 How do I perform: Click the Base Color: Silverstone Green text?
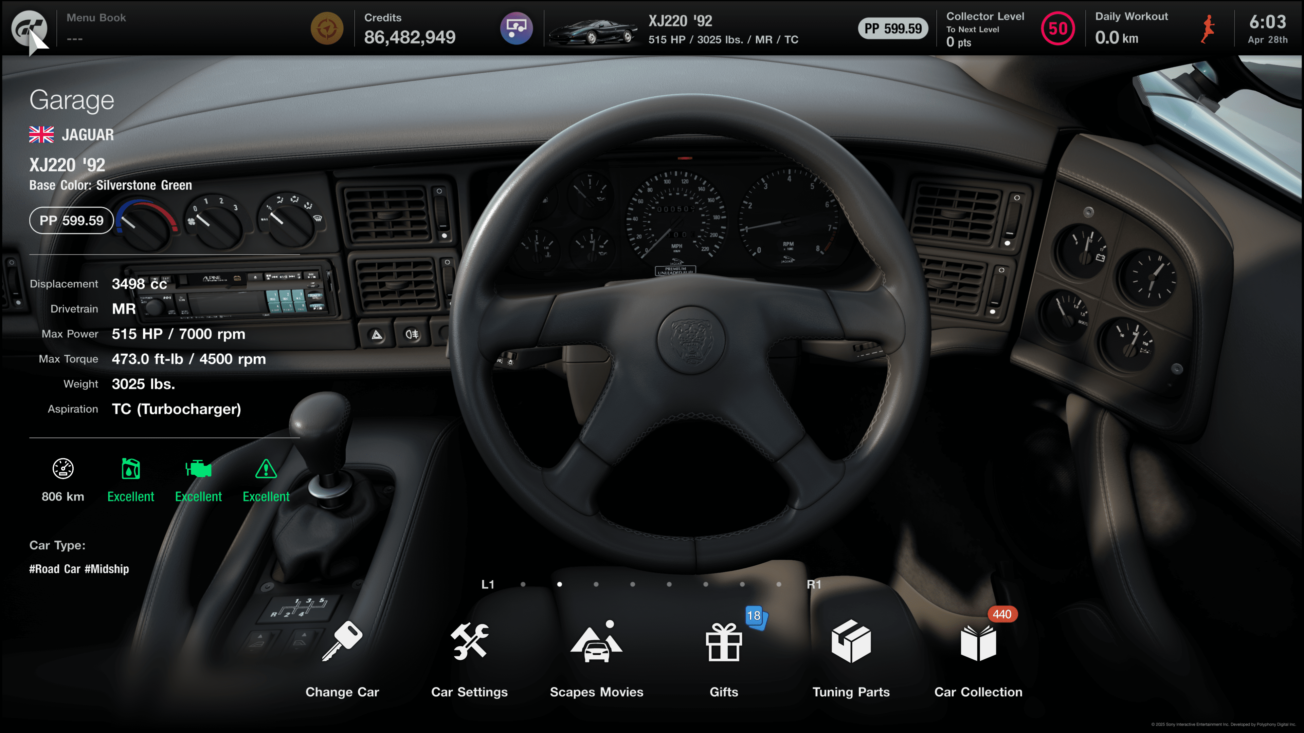(x=110, y=186)
